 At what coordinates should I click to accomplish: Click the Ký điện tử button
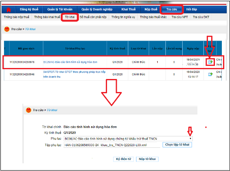pyautogui.click(x=123, y=159)
